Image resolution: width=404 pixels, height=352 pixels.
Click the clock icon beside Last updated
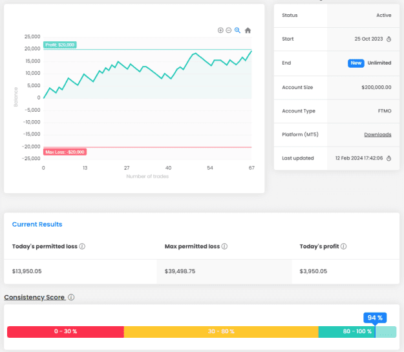point(388,158)
